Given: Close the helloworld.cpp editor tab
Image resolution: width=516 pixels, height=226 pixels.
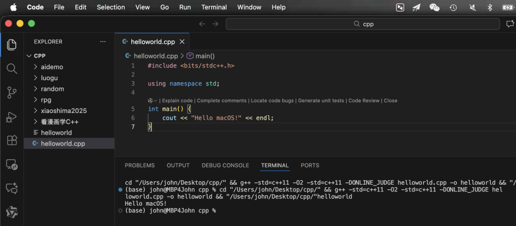Looking at the screenshot, I should (182, 41).
